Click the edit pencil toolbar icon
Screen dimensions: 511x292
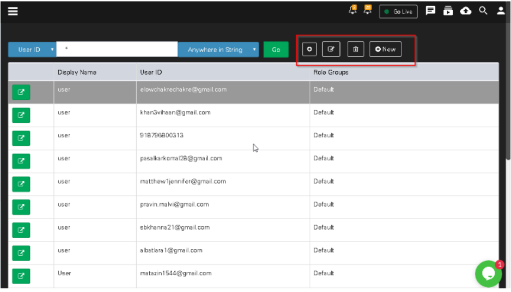pyautogui.click(x=331, y=49)
